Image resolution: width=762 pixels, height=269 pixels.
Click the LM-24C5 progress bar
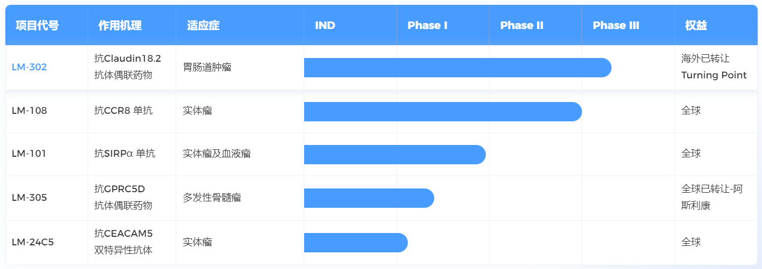(355, 242)
